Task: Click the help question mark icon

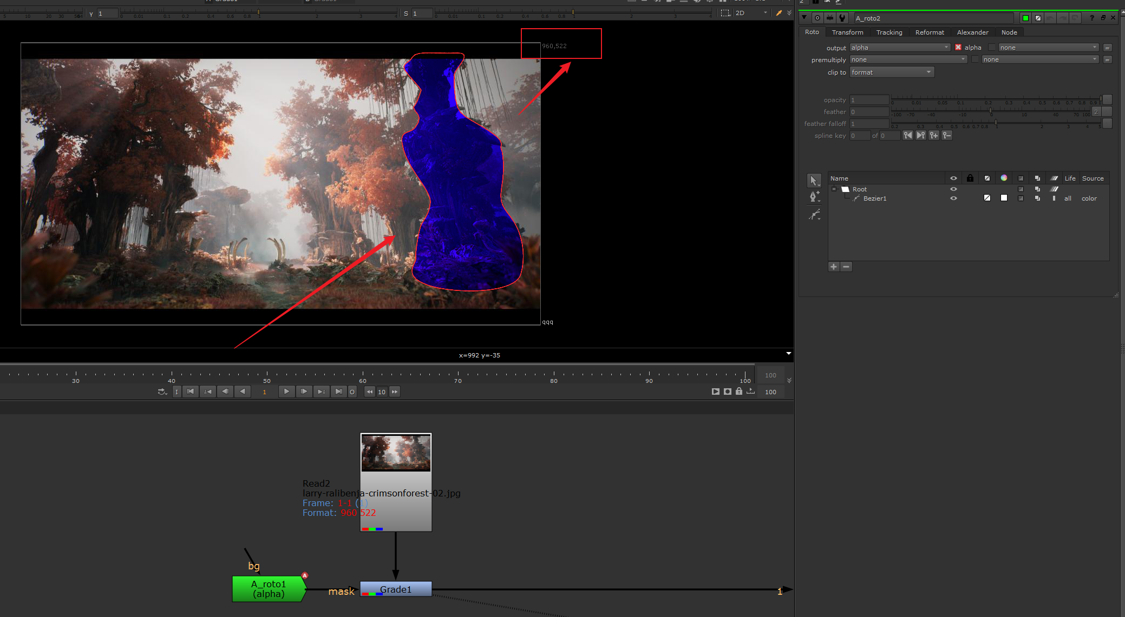Action: click(x=1091, y=18)
